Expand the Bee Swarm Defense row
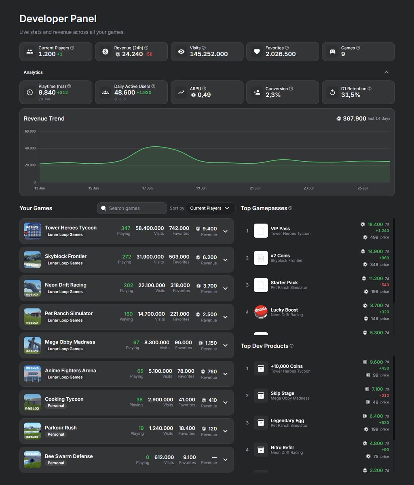 226,460
